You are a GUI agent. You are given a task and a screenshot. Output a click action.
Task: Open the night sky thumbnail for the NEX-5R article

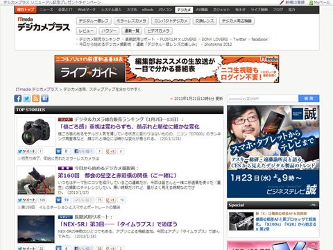(36, 229)
